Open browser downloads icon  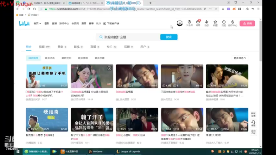pyautogui.click(x=247, y=9)
